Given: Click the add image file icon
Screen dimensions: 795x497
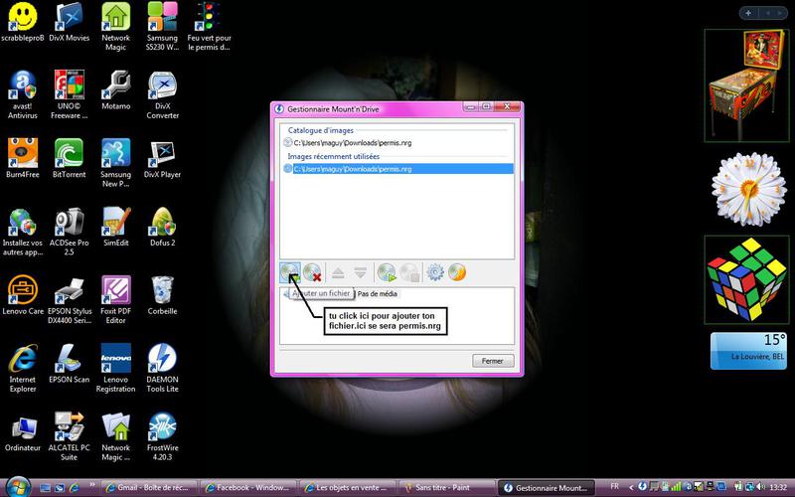Looking at the screenshot, I should (290, 271).
